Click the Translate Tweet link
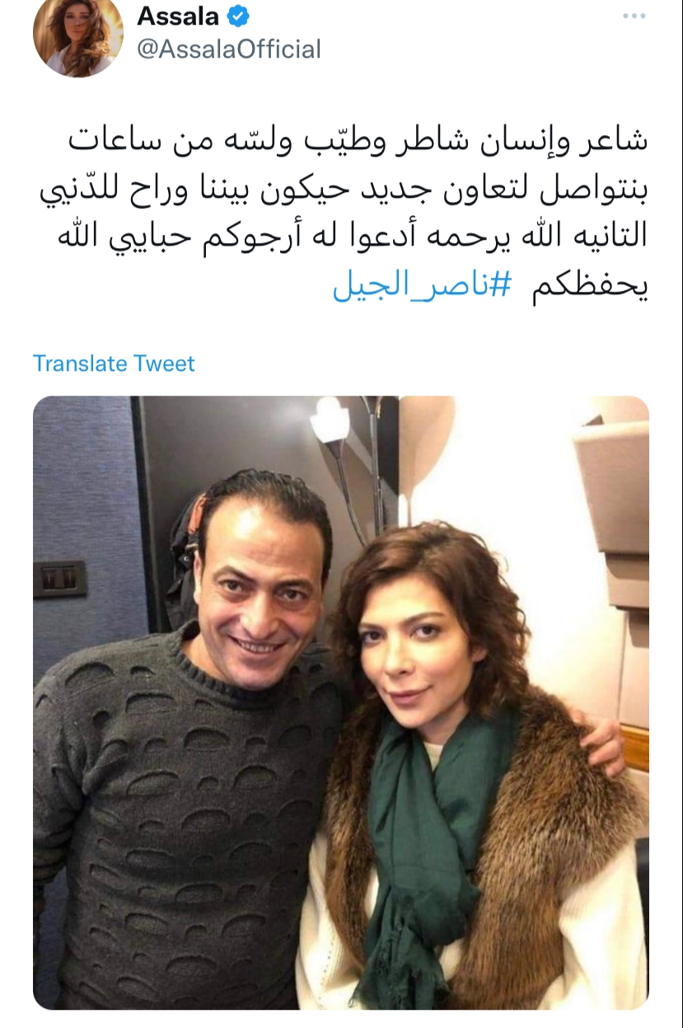 (114, 364)
